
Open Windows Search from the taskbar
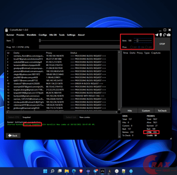click(53, 171)
